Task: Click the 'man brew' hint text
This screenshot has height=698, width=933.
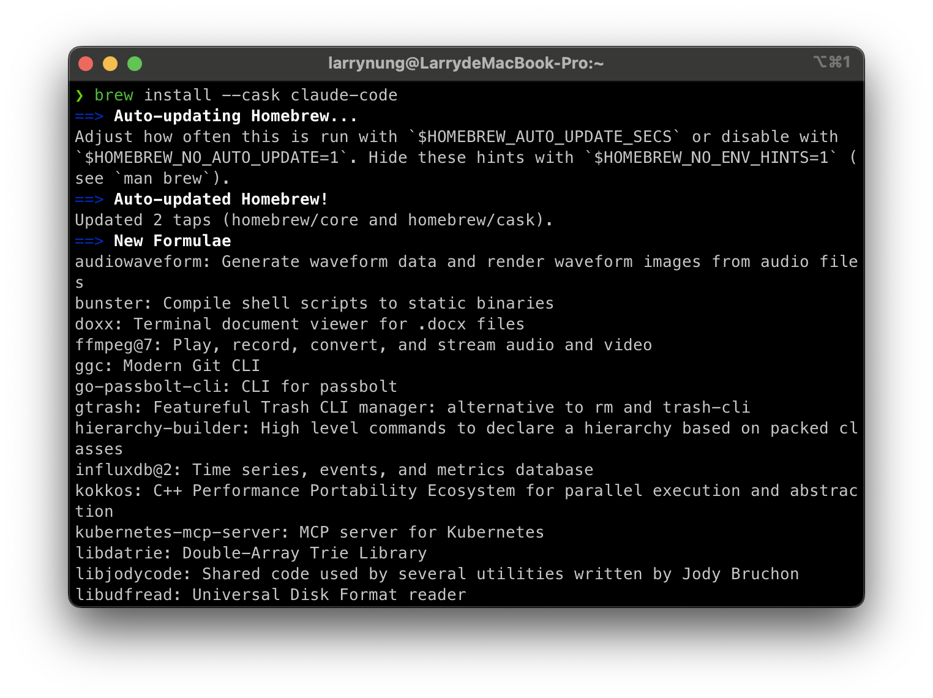Action: (x=163, y=179)
